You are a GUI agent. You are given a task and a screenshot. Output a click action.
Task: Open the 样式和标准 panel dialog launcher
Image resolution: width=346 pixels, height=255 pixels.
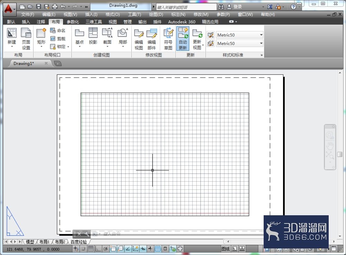coord(262,55)
